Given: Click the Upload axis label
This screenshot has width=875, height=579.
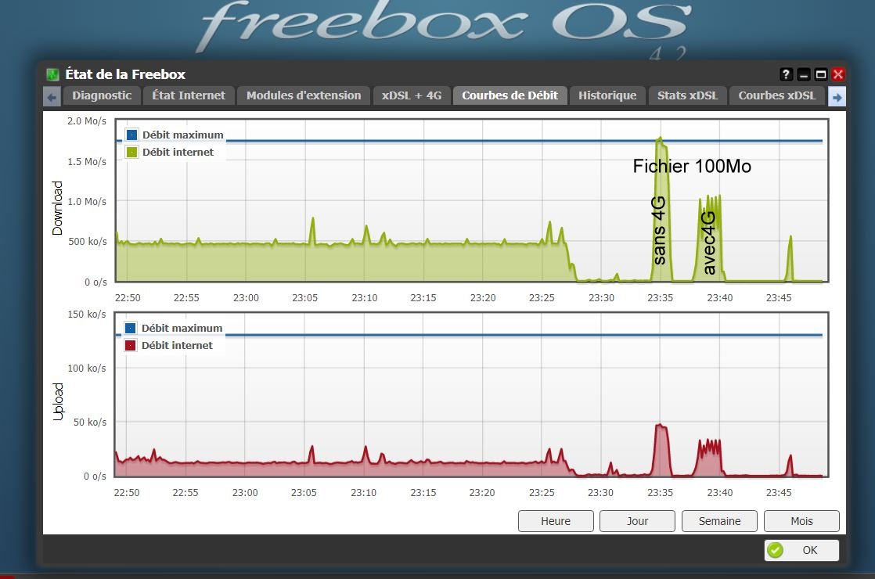Looking at the screenshot, I should click(x=58, y=401).
